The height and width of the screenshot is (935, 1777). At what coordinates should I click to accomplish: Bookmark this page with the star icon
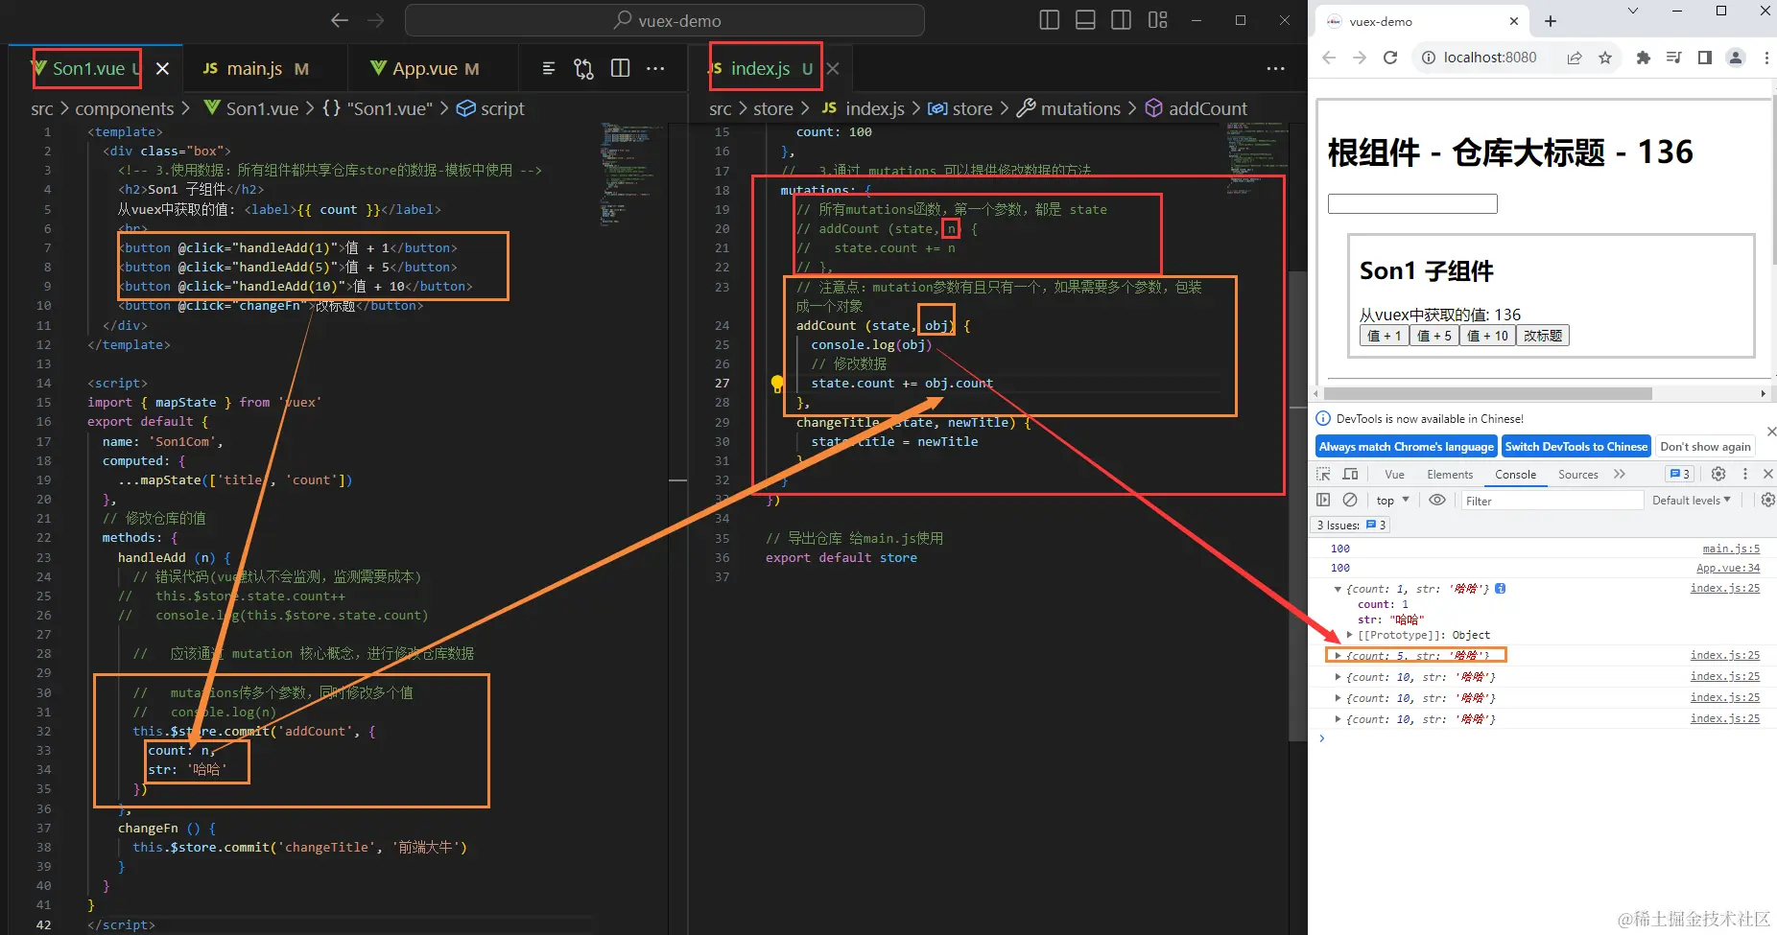(1605, 58)
